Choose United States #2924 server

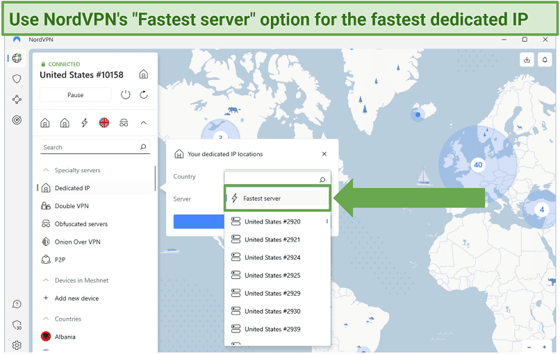pos(277,258)
